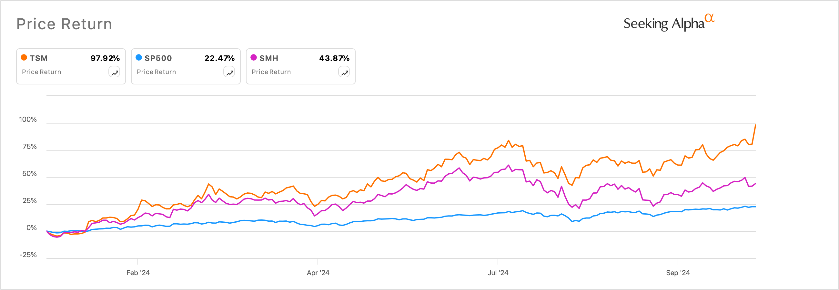Click the blue SP500 legend dot
The width and height of the screenshot is (839, 290).
(139, 58)
